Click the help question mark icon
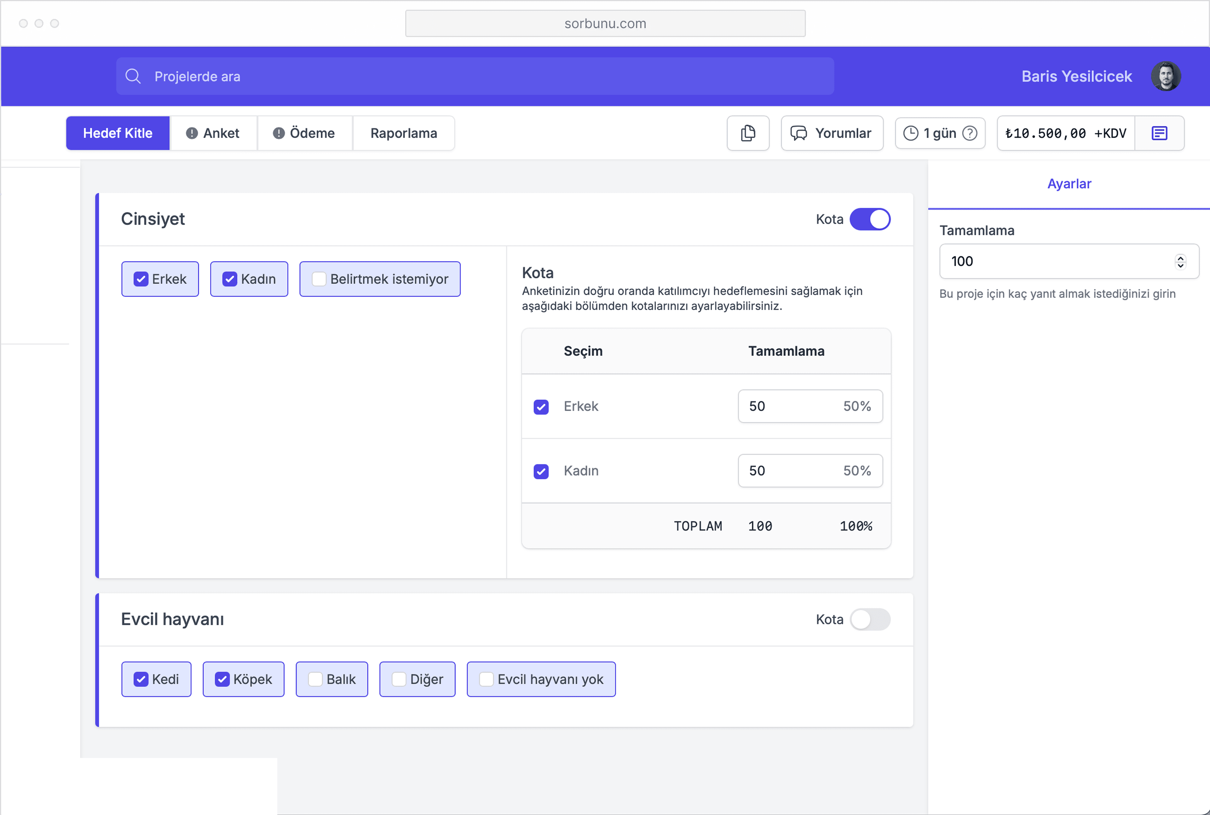 click(x=970, y=133)
